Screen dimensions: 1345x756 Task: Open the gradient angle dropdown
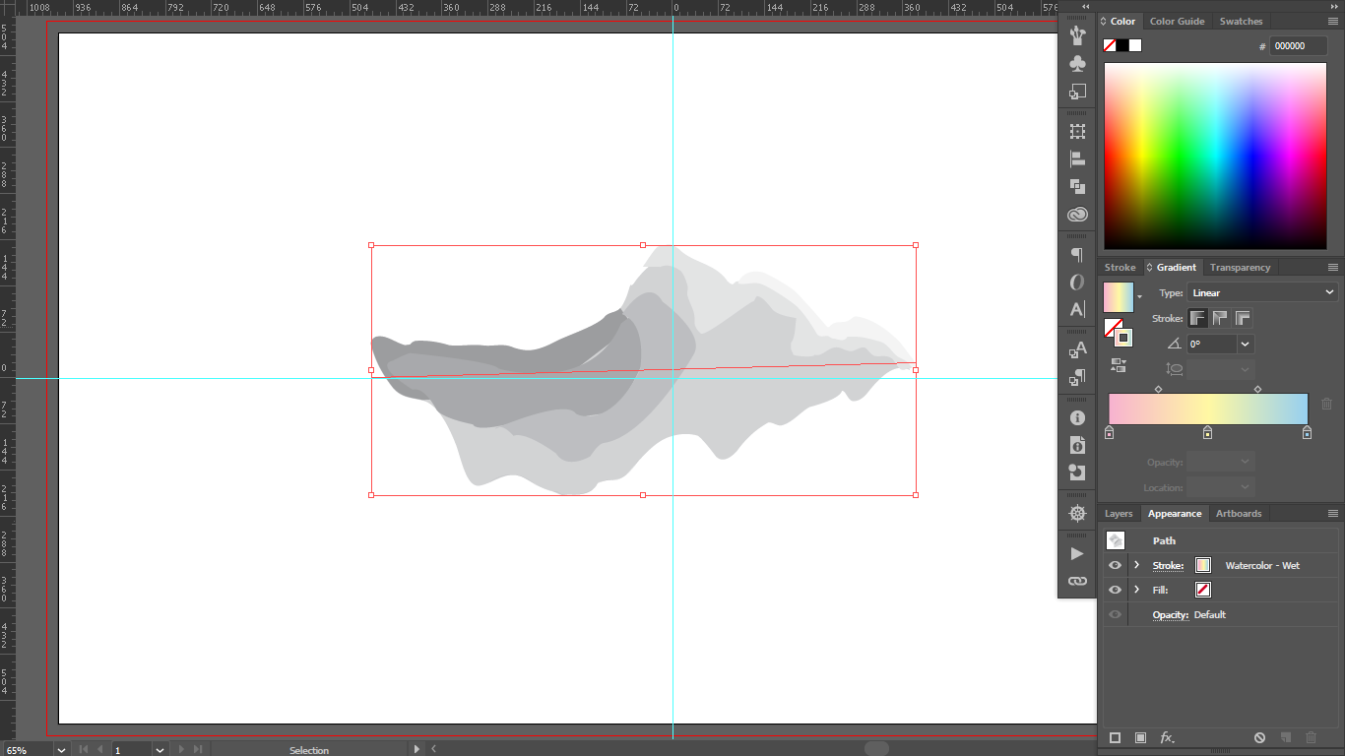(1245, 344)
